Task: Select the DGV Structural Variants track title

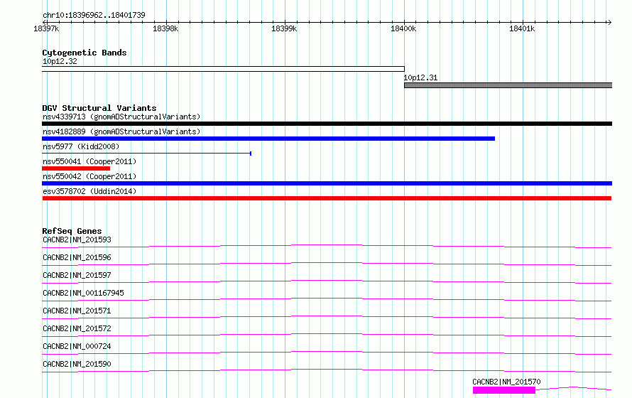Action: tap(99, 108)
